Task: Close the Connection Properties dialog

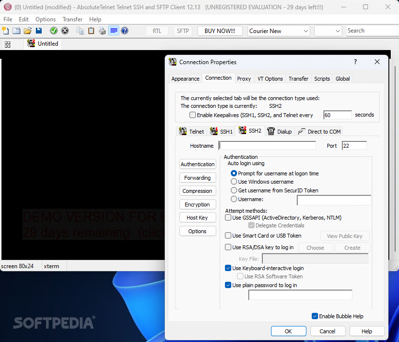Action: pyautogui.click(x=377, y=62)
